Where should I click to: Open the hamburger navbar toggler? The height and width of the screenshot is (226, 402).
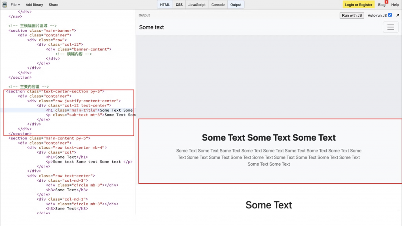tap(391, 27)
